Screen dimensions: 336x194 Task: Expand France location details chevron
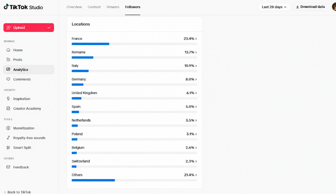196,39
